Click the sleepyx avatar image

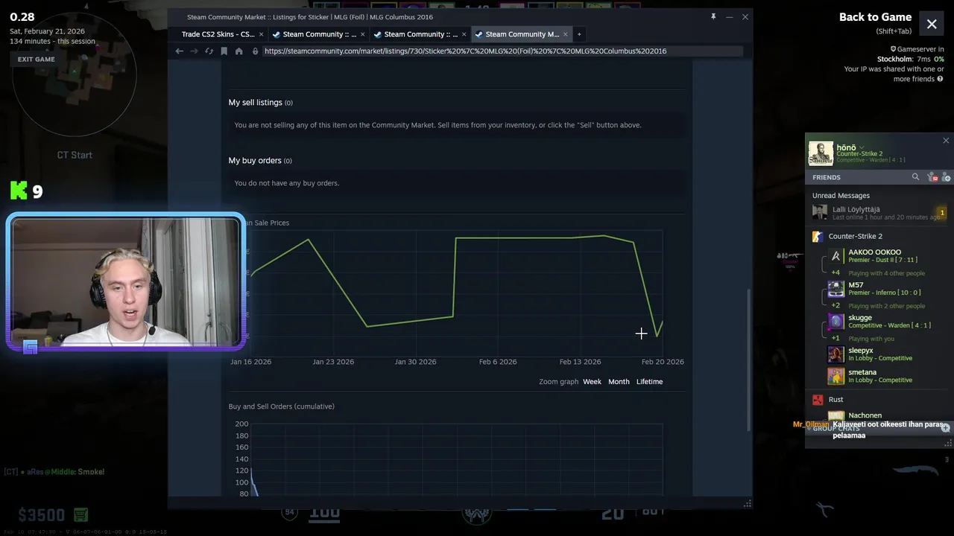tap(836, 354)
